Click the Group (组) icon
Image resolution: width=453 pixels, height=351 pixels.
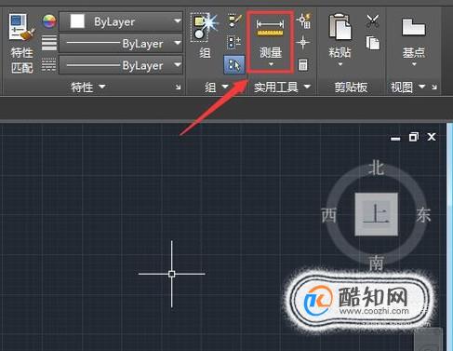(x=205, y=35)
